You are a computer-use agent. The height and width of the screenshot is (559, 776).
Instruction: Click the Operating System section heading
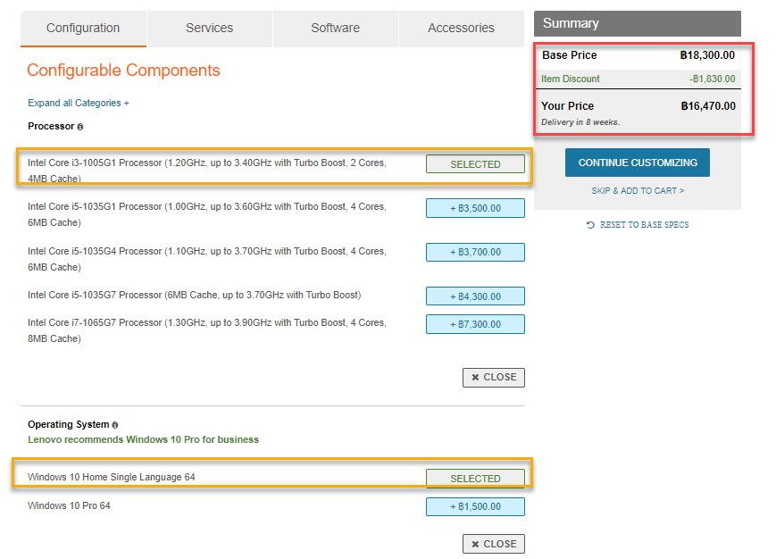point(68,424)
